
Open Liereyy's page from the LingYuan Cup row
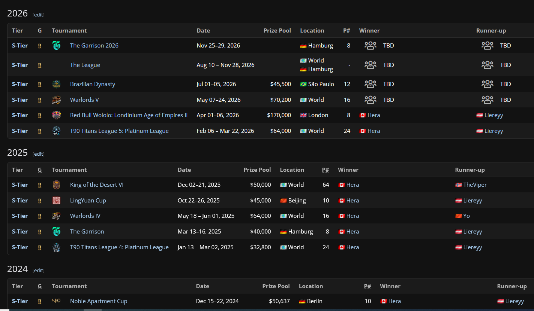[473, 201]
